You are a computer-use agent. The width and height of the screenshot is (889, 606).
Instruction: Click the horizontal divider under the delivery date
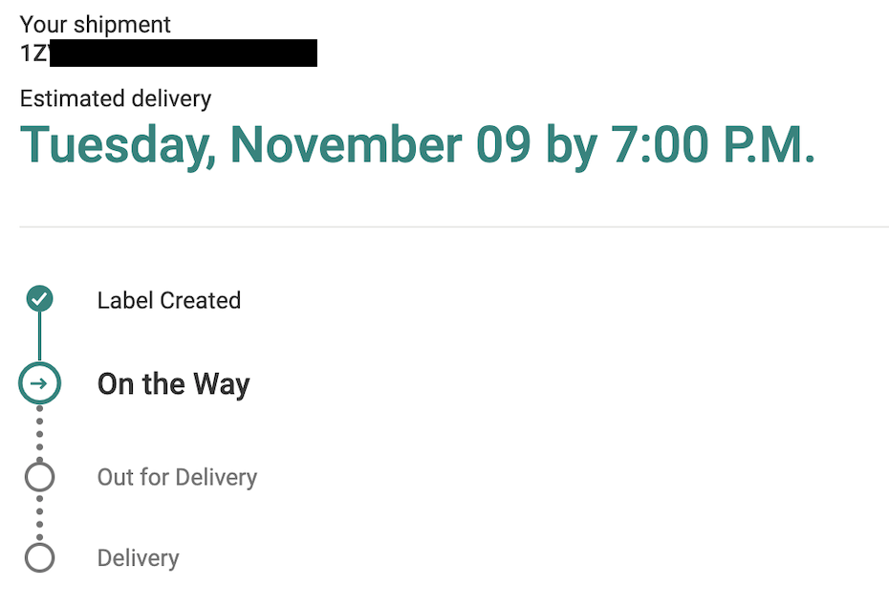coord(454,227)
